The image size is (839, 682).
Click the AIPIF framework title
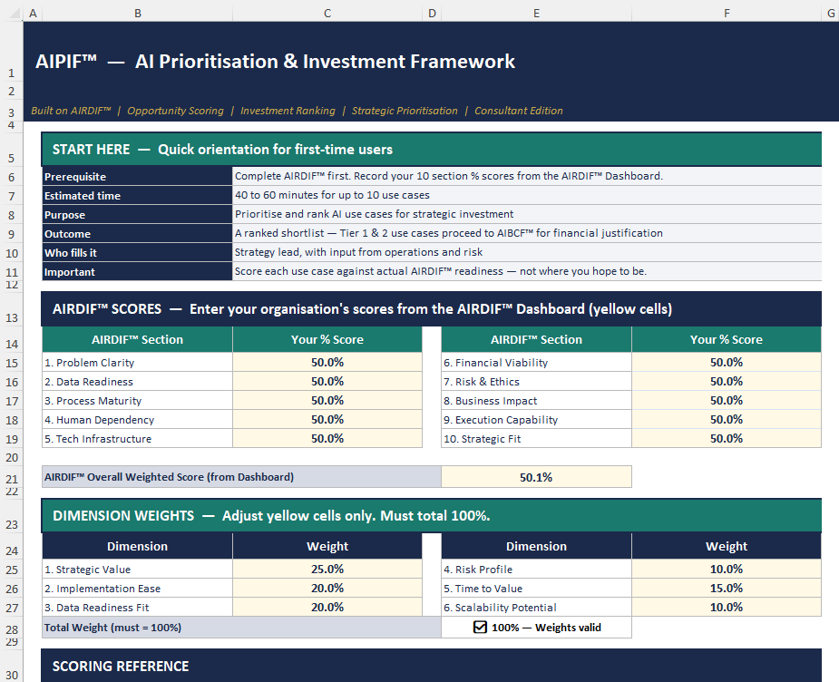coord(275,62)
